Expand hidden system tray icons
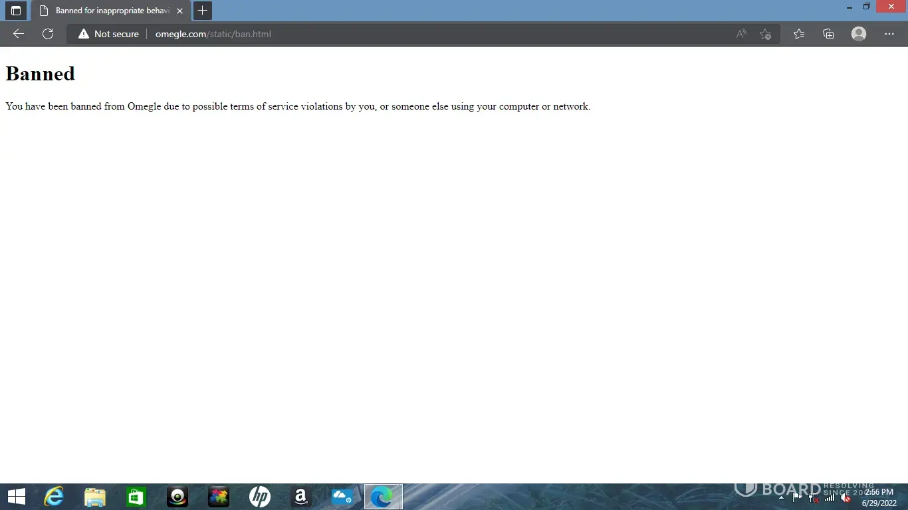Image resolution: width=908 pixels, height=510 pixels. click(782, 497)
